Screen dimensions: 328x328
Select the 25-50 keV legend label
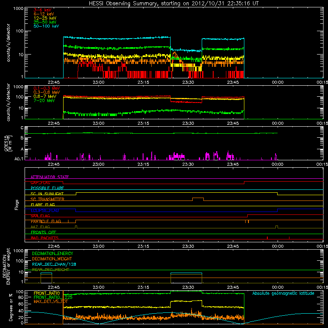point(45,22)
